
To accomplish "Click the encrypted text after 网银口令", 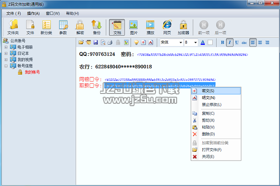I will point(160,79).
